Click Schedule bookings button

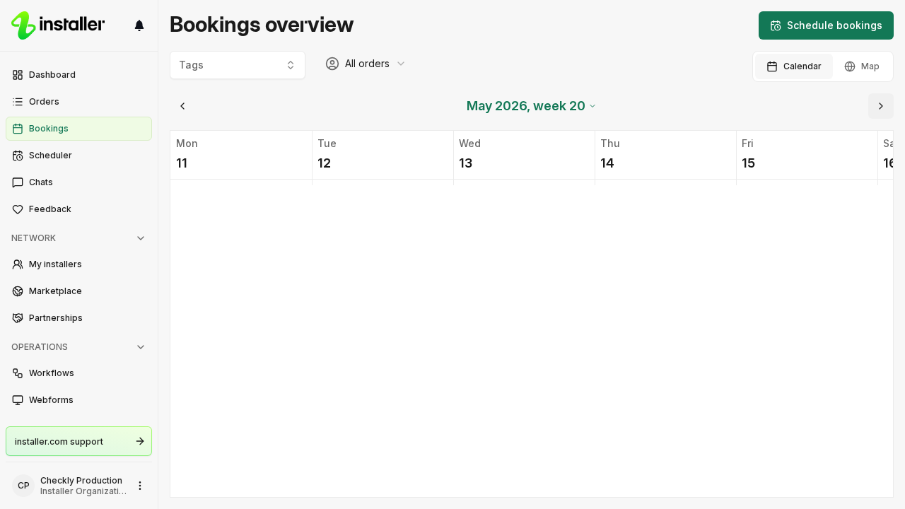[826, 25]
